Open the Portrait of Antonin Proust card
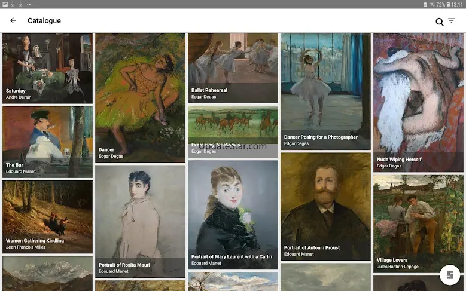 pos(326,206)
